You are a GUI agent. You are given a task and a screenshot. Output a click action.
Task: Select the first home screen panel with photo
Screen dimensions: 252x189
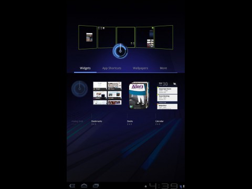88,37
